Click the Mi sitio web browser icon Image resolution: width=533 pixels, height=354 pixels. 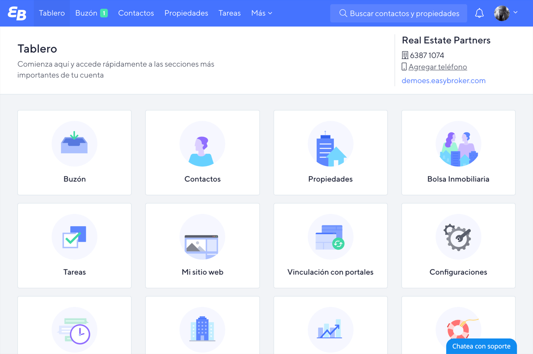point(202,237)
